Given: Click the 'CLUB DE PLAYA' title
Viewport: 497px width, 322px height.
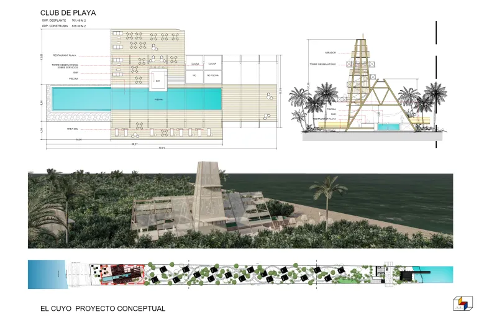Looking at the screenshot, I should tap(68, 12).
